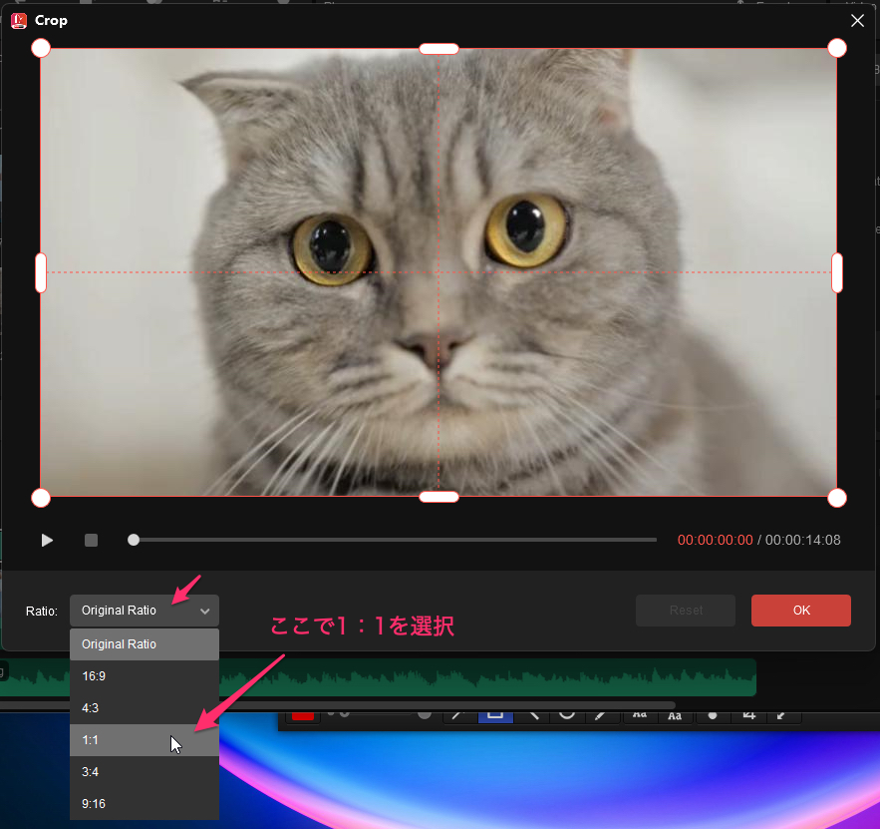Click the right-side middle crop handle
The width and height of the screenshot is (880, 829).
click(837, 272)
